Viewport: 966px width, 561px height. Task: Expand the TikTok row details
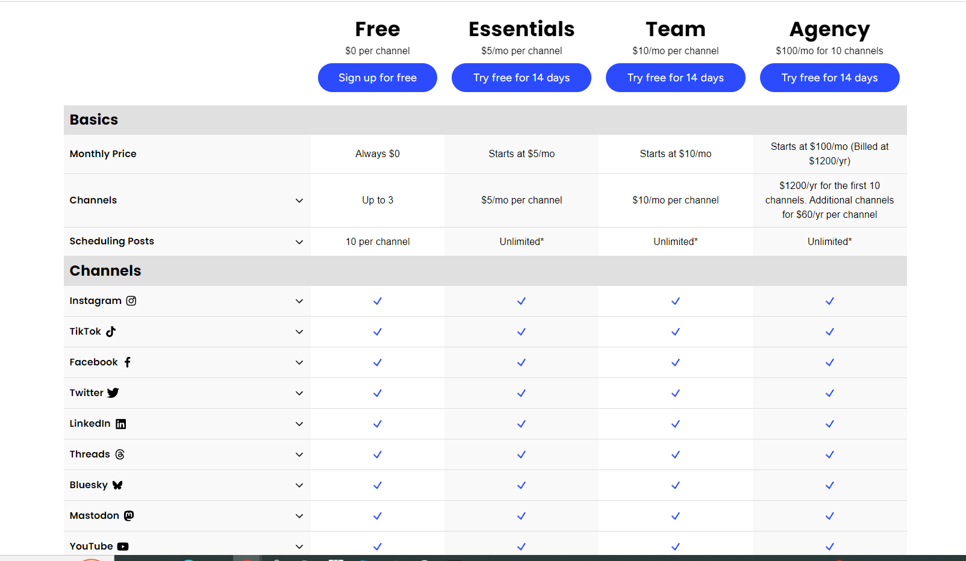[x=299, y=332]
